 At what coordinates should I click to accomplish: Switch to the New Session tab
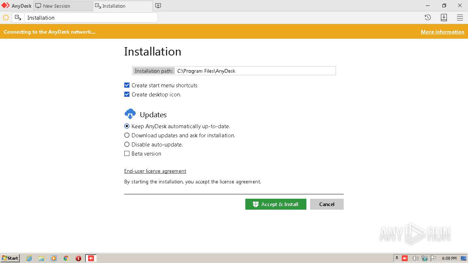pos(63,6)
